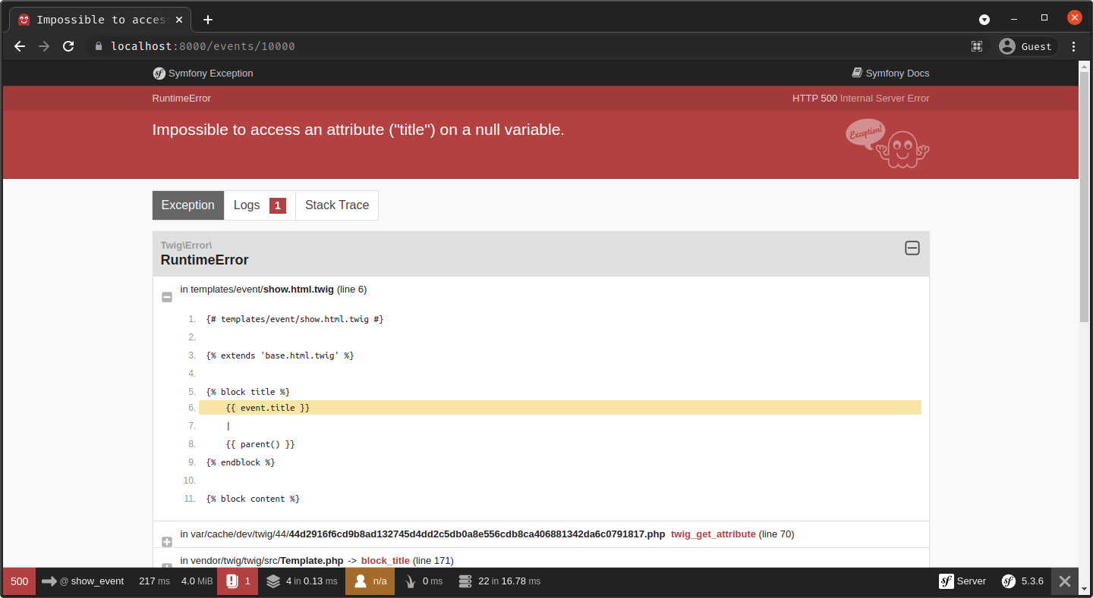Open database panel showing 22 queries
Viewport: 1093px width, 598px height.
point(499,581)
